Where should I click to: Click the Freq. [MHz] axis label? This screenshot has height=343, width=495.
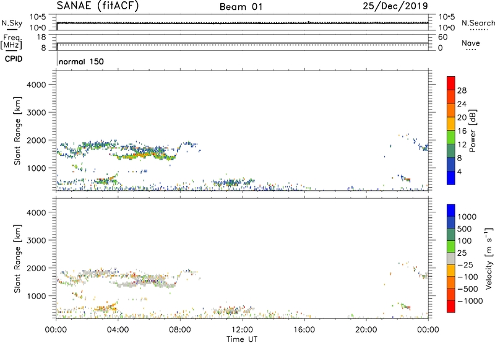[12, 41]
